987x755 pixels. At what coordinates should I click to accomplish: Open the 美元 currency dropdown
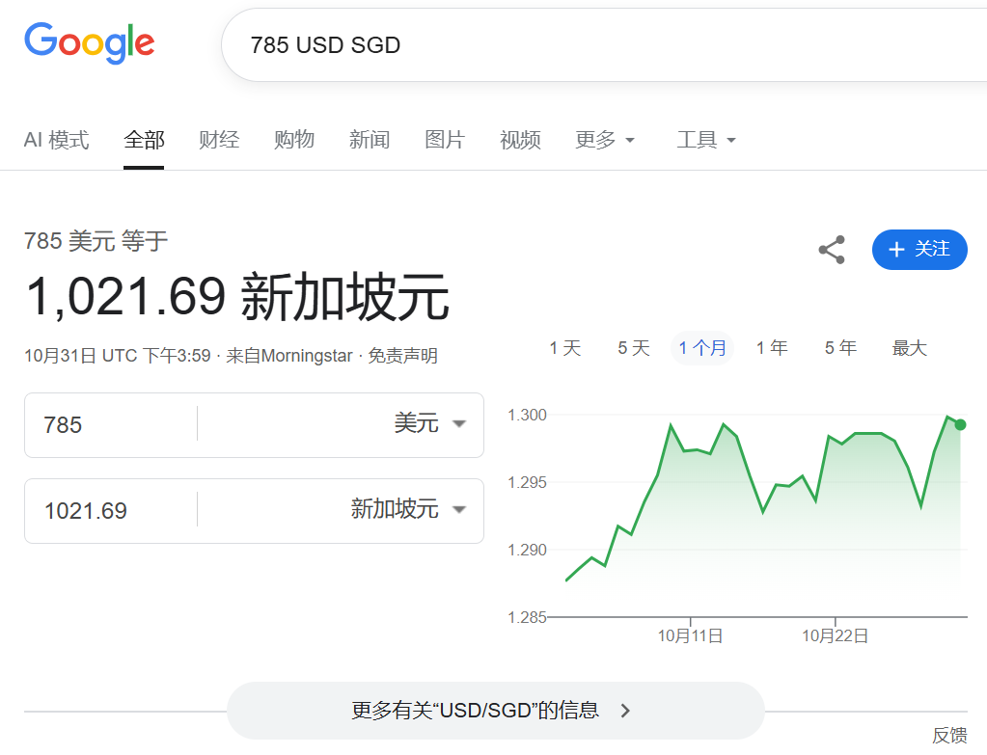pos(429,424)
